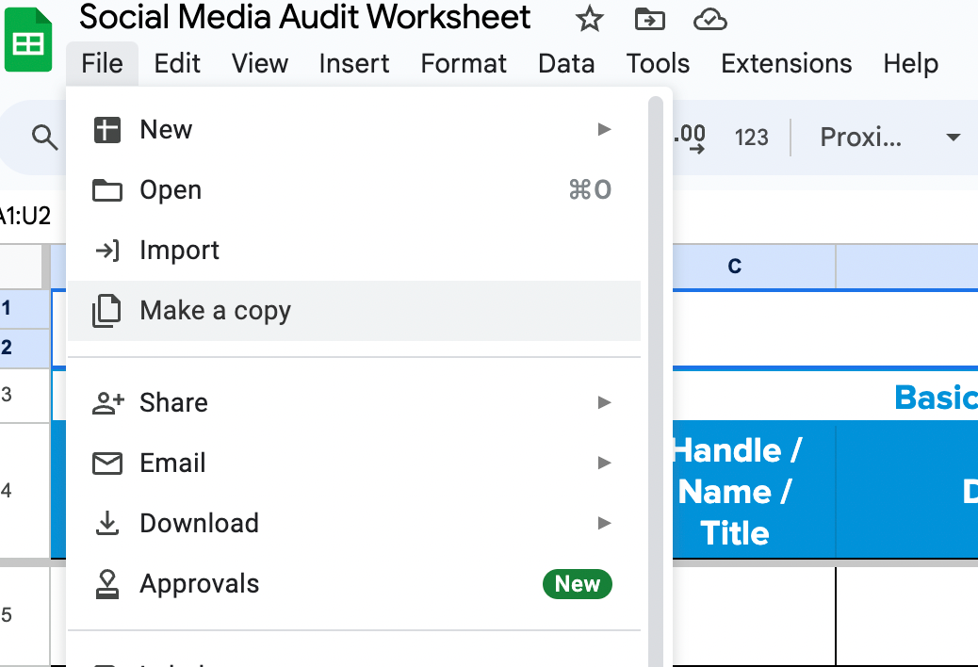The height and width of the screenshot is (667, 978).
Task: Click the search magnifier icon in toolbar
Action: (44, 138)
